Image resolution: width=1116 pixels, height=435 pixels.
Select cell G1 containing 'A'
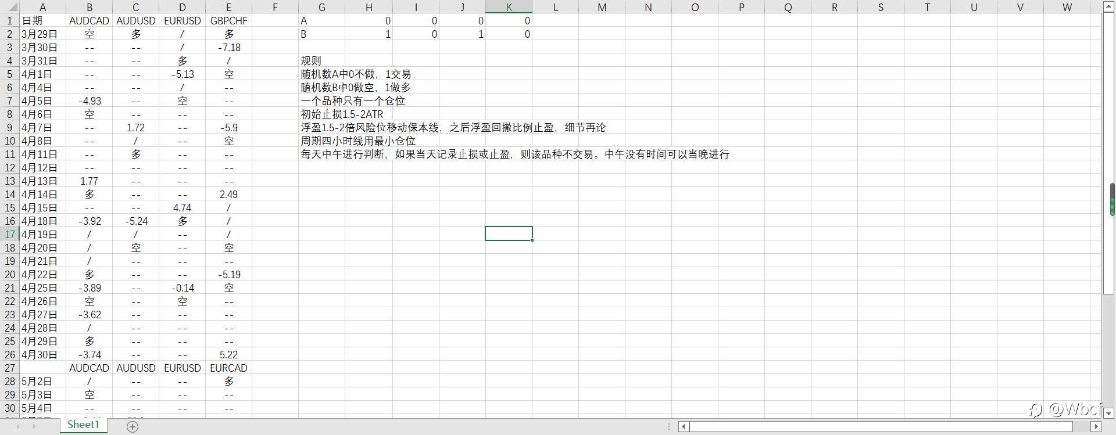pyautogui.click(x=321, y=20)
